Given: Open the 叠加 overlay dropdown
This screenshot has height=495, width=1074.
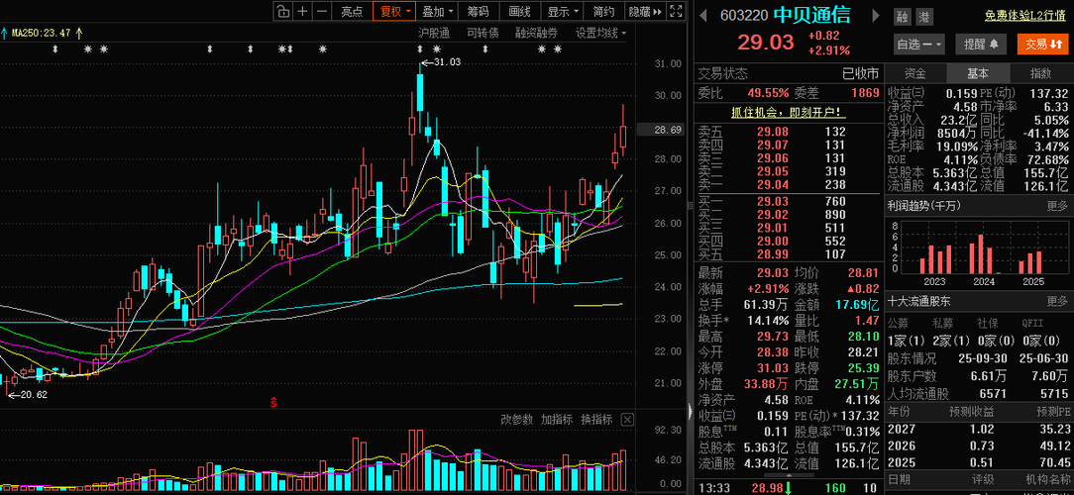Looking at the screenshot, I should pyautogui.click(x=436, y=11).
